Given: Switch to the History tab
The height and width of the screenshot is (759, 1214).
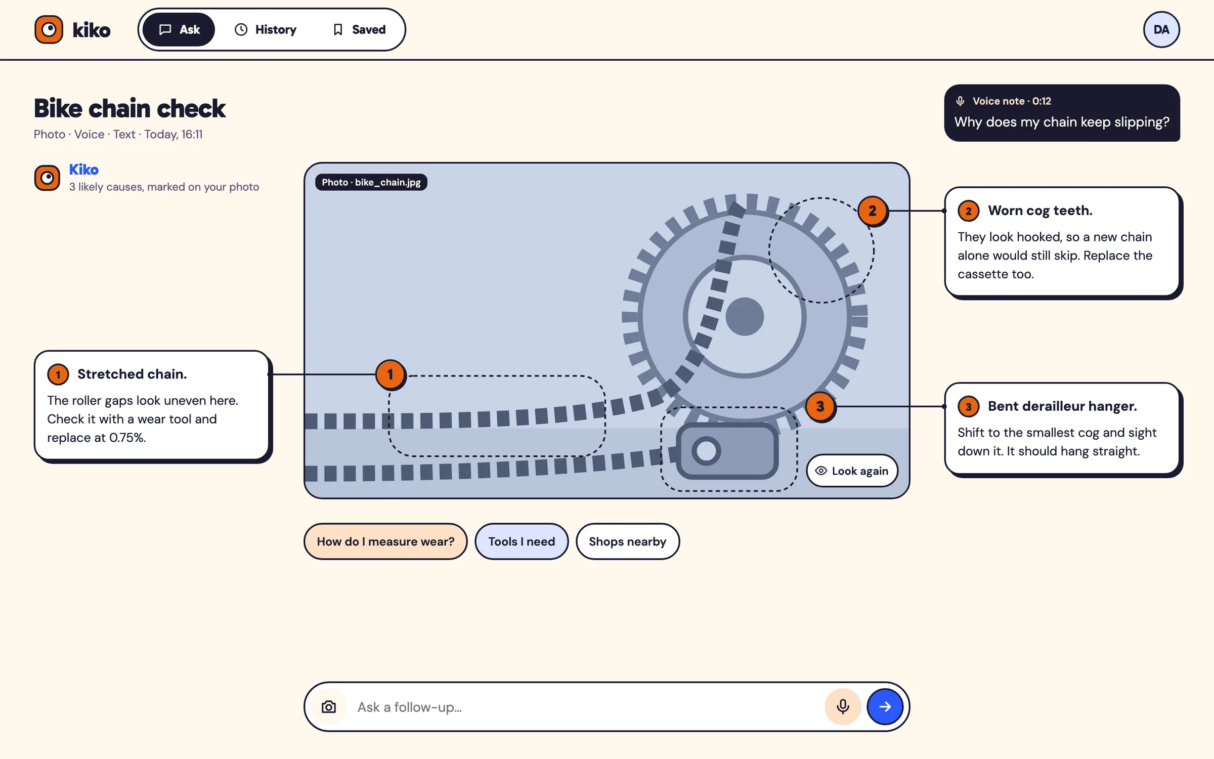Looking at the screenshot, I should coord(266,29).
